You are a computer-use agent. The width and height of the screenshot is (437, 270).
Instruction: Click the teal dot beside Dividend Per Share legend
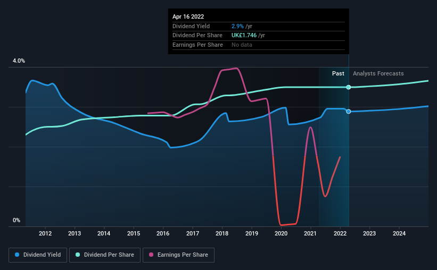click(x=78, y=255)
